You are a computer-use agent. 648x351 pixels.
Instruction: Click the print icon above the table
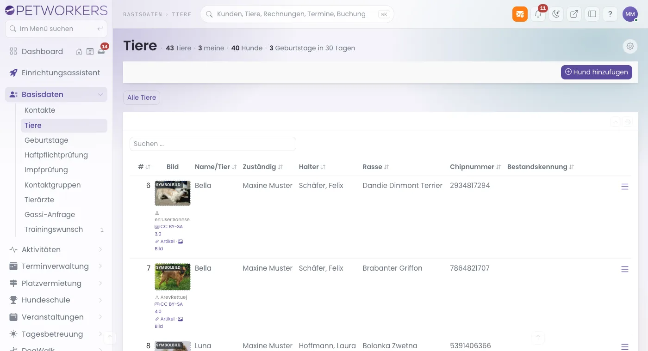point(628,122)
